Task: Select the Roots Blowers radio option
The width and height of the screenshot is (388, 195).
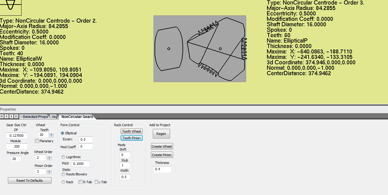Action: coord(63,174)
